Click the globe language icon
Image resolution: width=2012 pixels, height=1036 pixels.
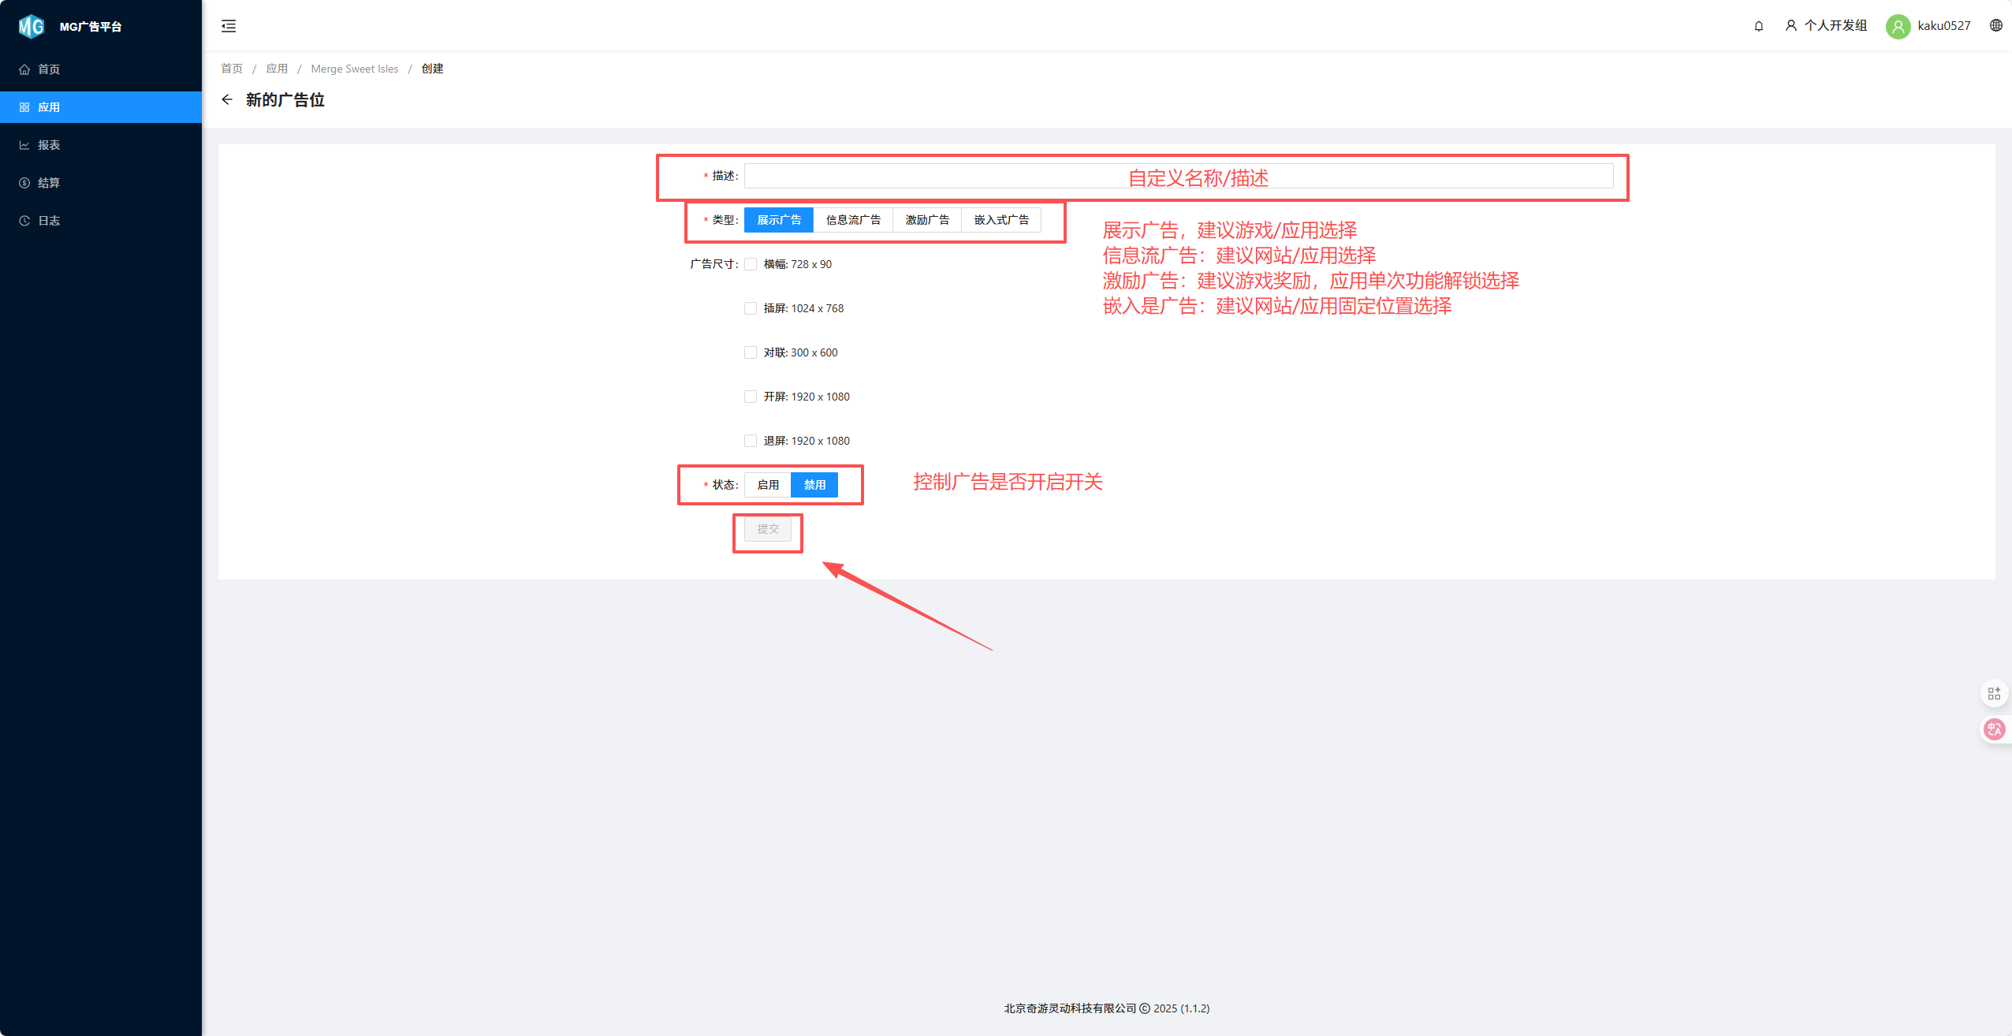click(1995, 25)
